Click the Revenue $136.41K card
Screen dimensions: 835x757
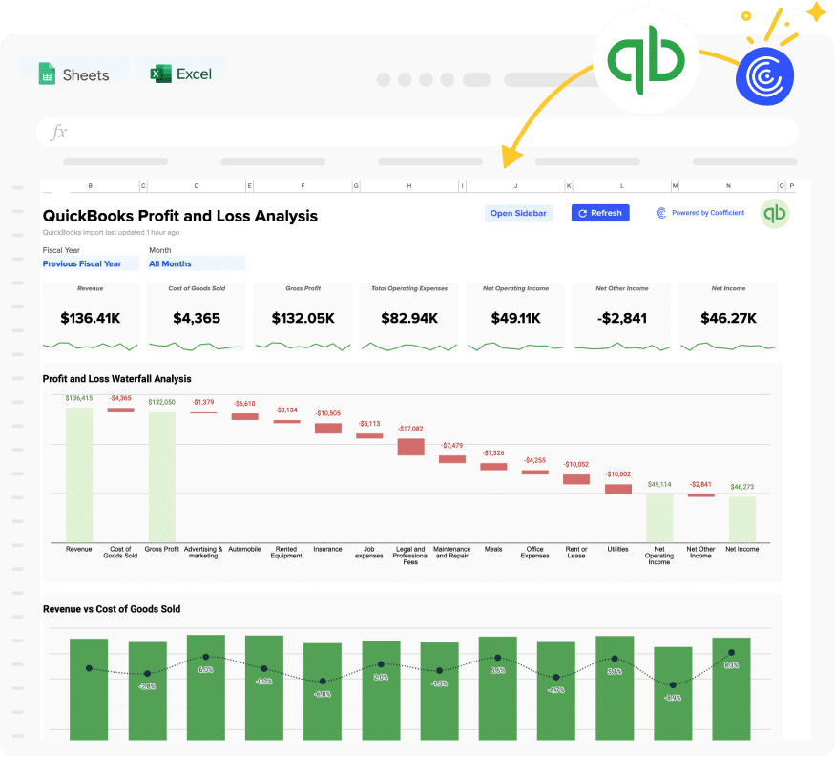[91, 318]
